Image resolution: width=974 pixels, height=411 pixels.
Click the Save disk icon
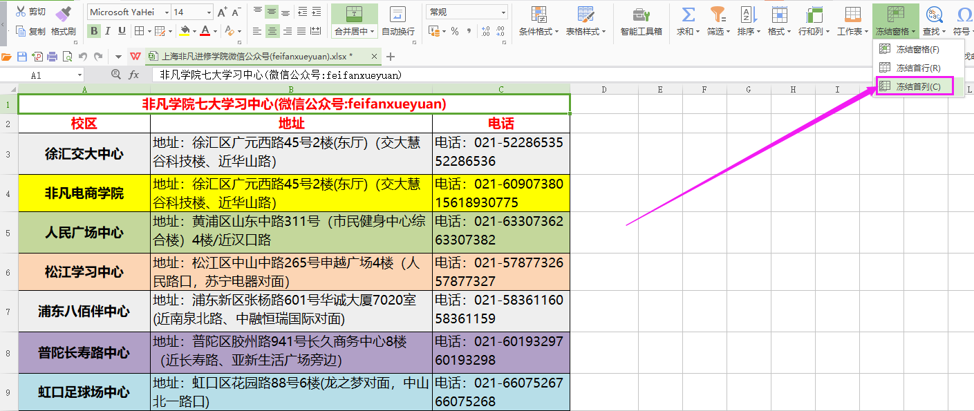click(x=21, y=57)
